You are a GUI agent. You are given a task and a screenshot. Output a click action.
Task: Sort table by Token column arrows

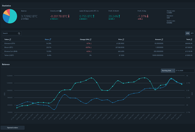(x=10, y=39)
